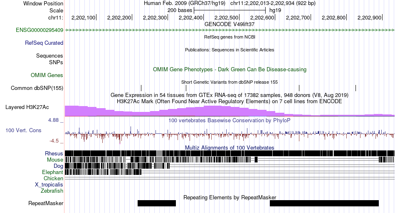Click the H3K27Ac Mark track title
The height and width of the screenshot is (213, 395).
[x=230, y=101]
